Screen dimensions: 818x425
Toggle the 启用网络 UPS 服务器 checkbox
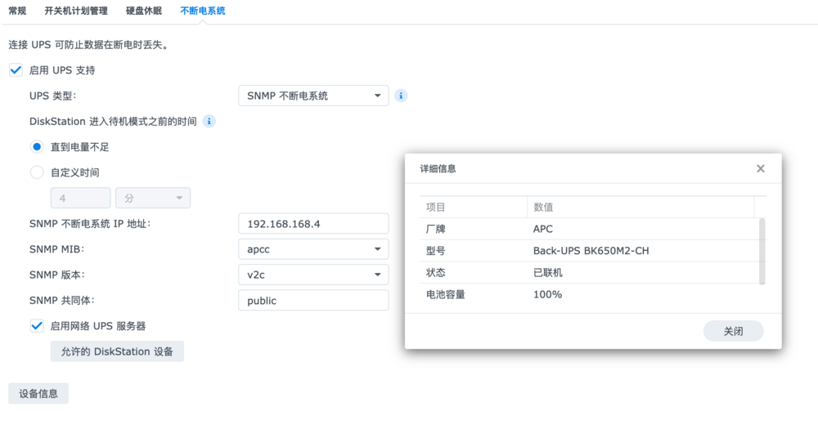[37, 326]
